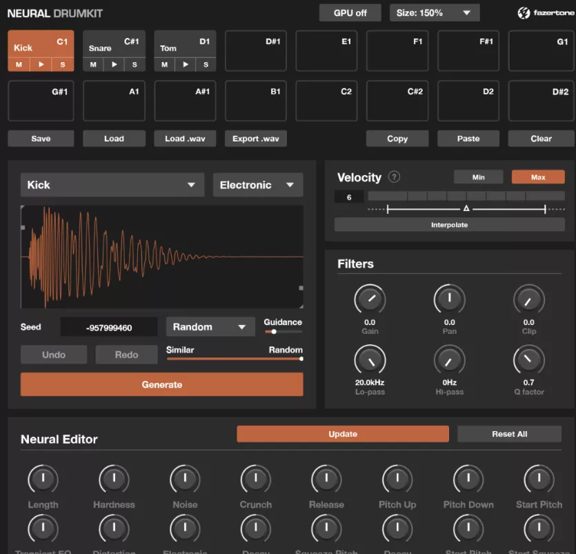Click the Pan knob
This screenshot has width=576, height=554.
tap(449, 299)
